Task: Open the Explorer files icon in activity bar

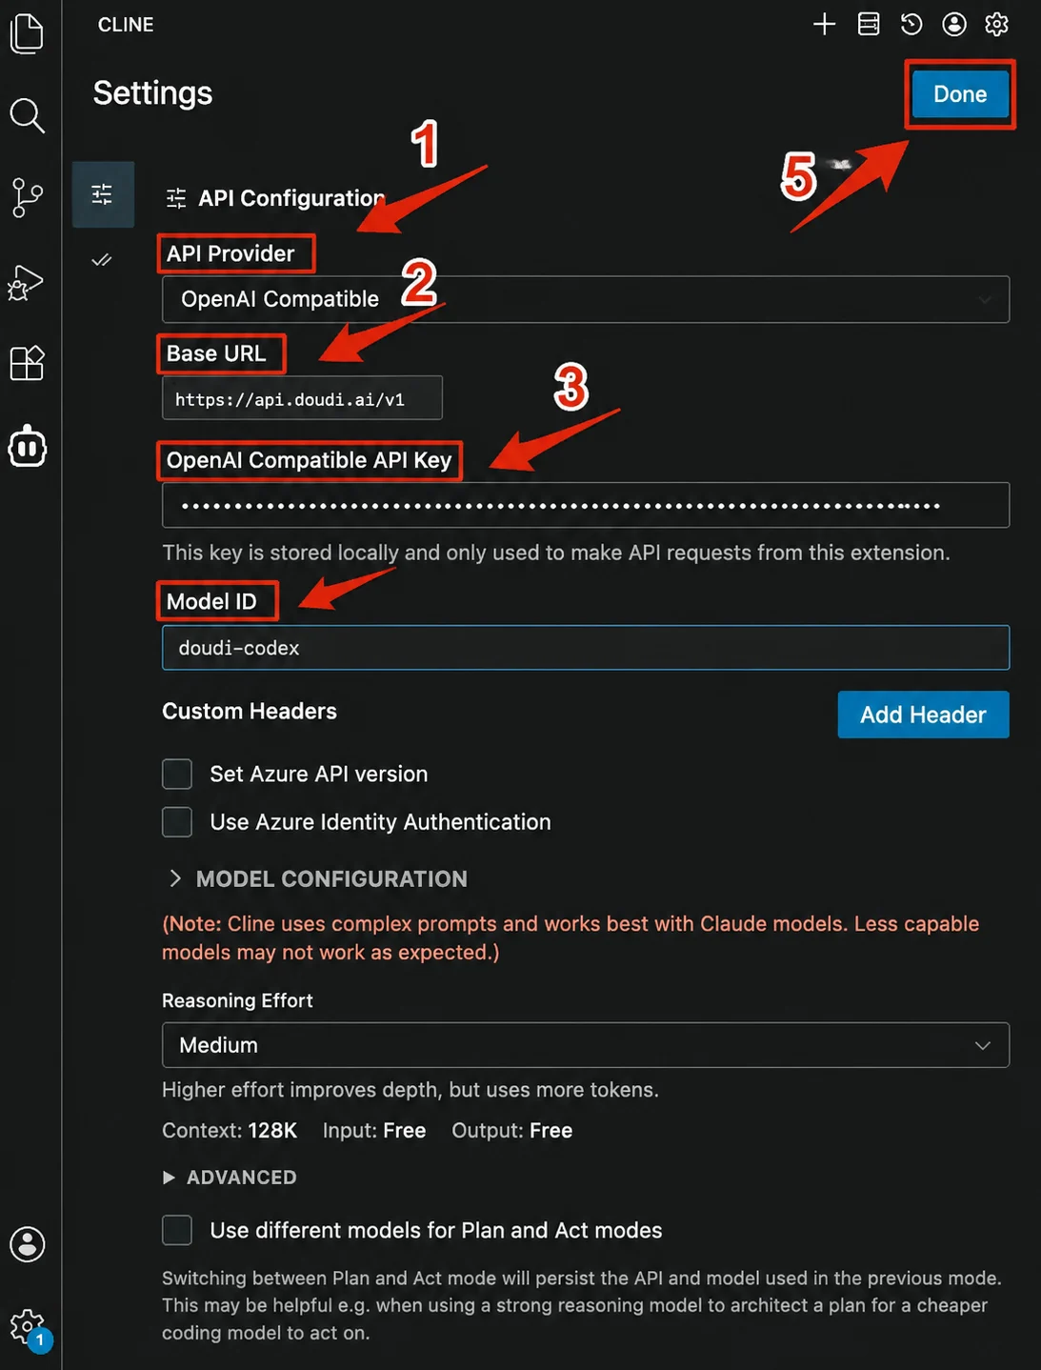Action: tap(27, 33)
